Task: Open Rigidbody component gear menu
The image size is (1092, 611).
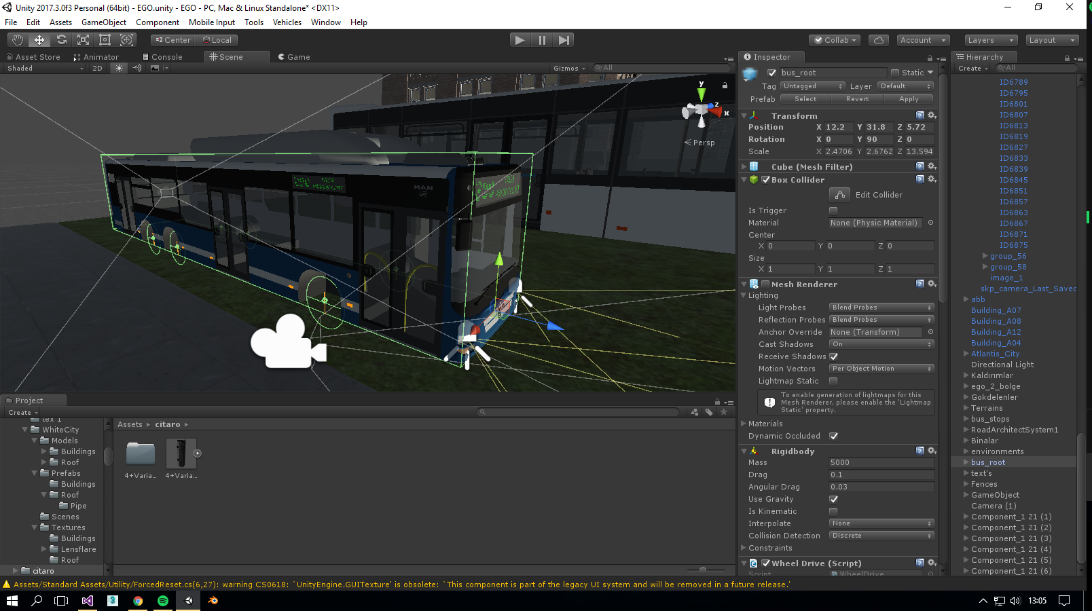Action: tap(932, 451)
